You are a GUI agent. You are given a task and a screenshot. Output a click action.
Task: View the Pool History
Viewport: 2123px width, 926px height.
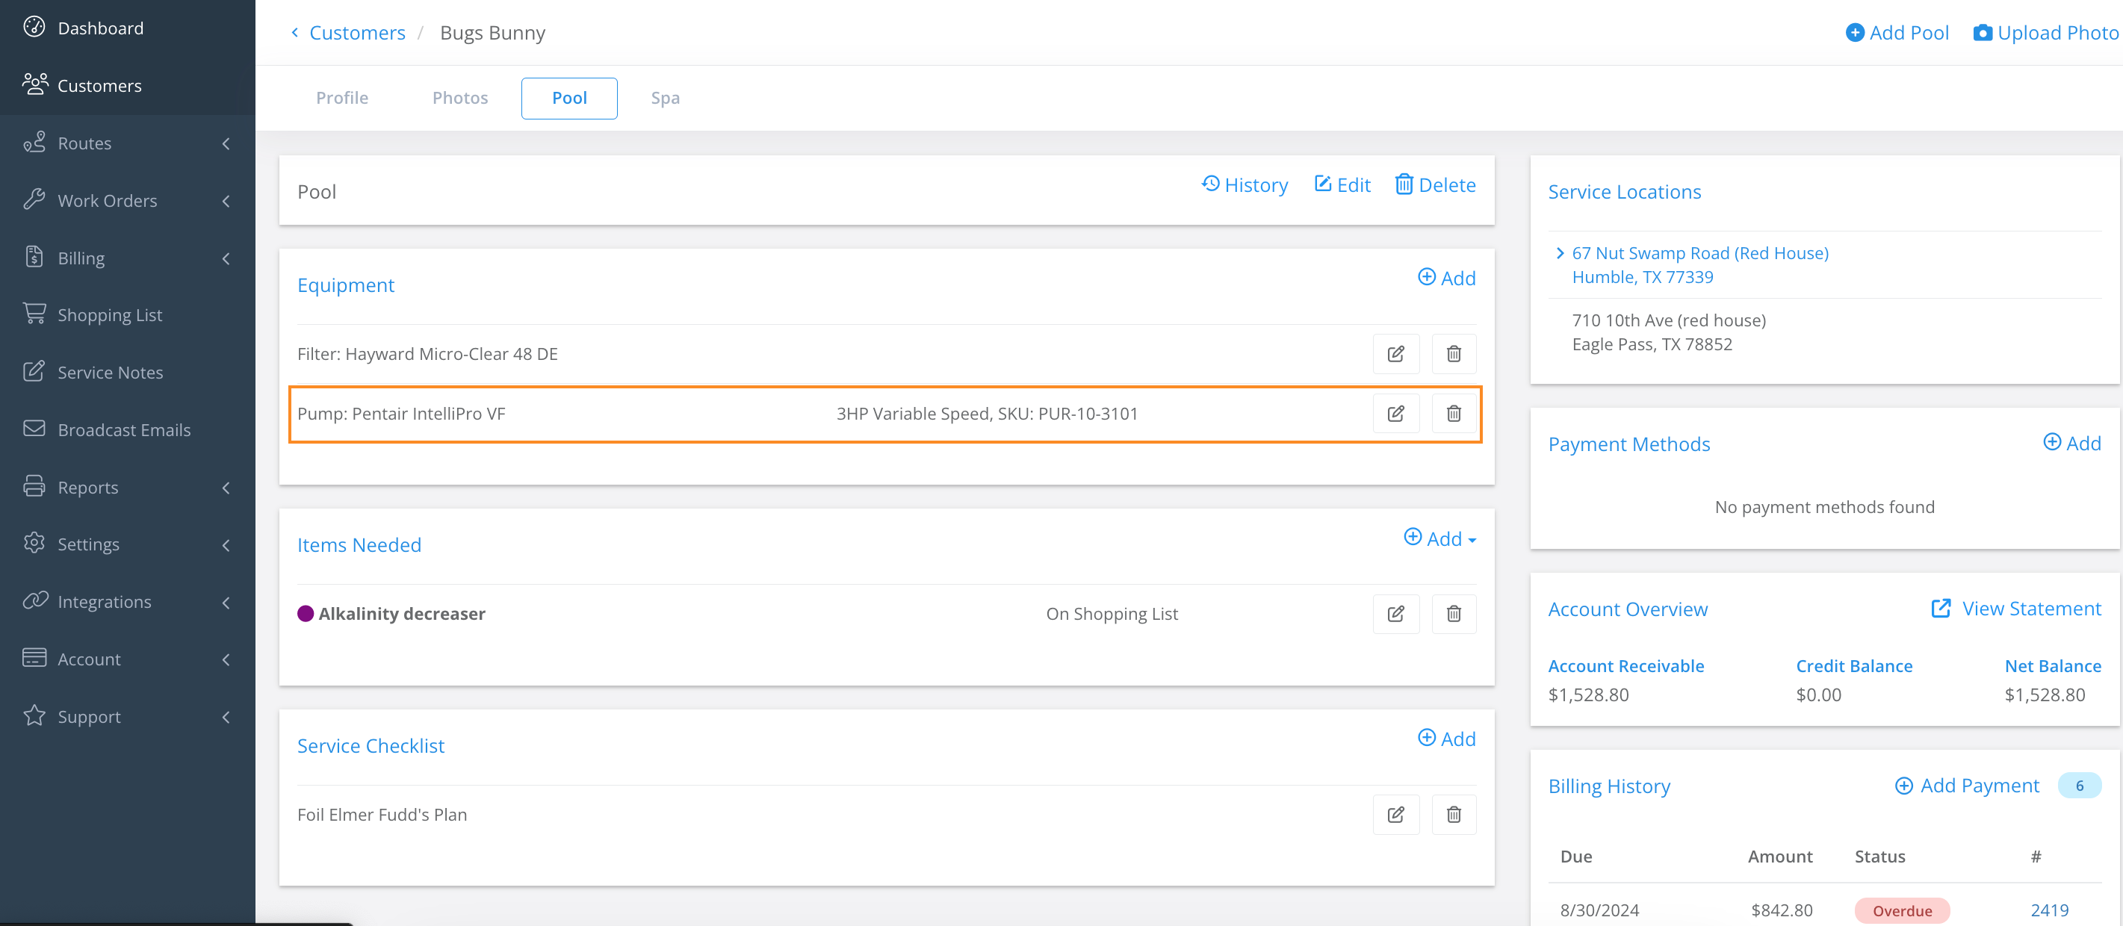tap(1245, 184)
